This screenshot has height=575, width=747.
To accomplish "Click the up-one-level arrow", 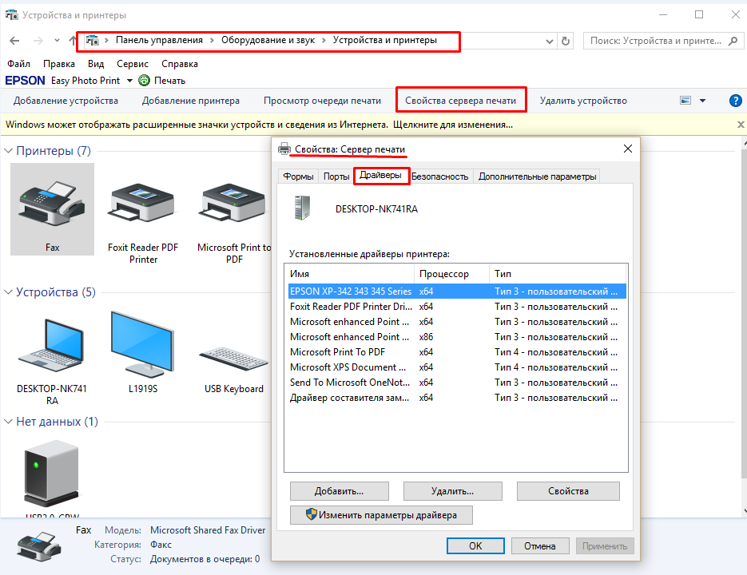I will coord(73,41).
